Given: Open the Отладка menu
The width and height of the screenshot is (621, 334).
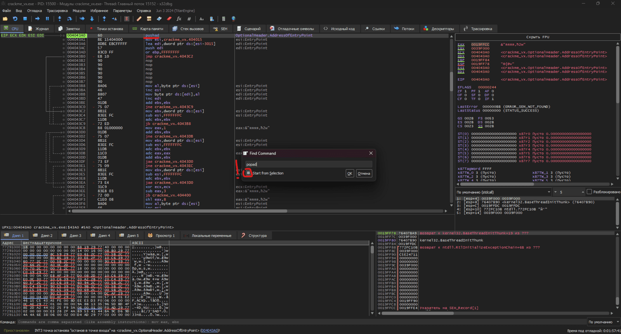Looking at the screenshot, I should coord(35,11).
